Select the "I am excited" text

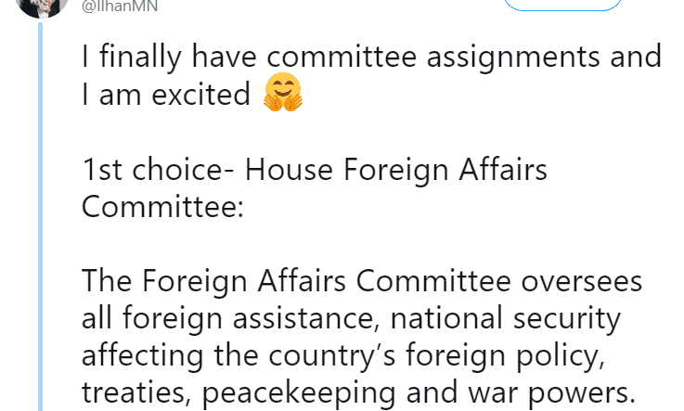click(166, 94)
